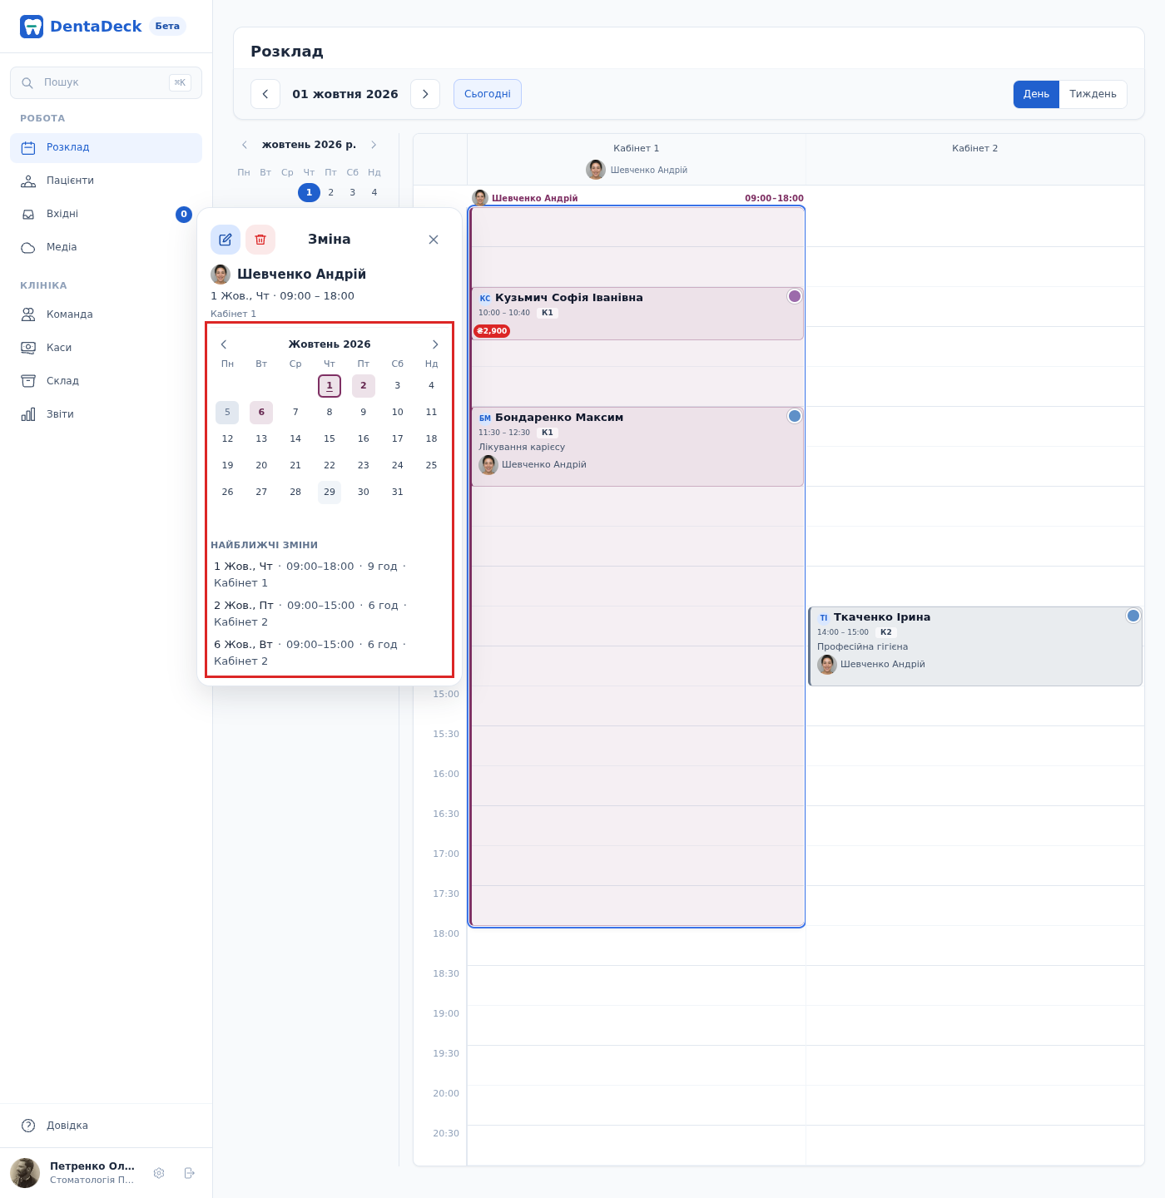Select day 6 in the popup calendar
Image resolution: width=1165 pixels, height=1198 pixels.
coord(261,413)
